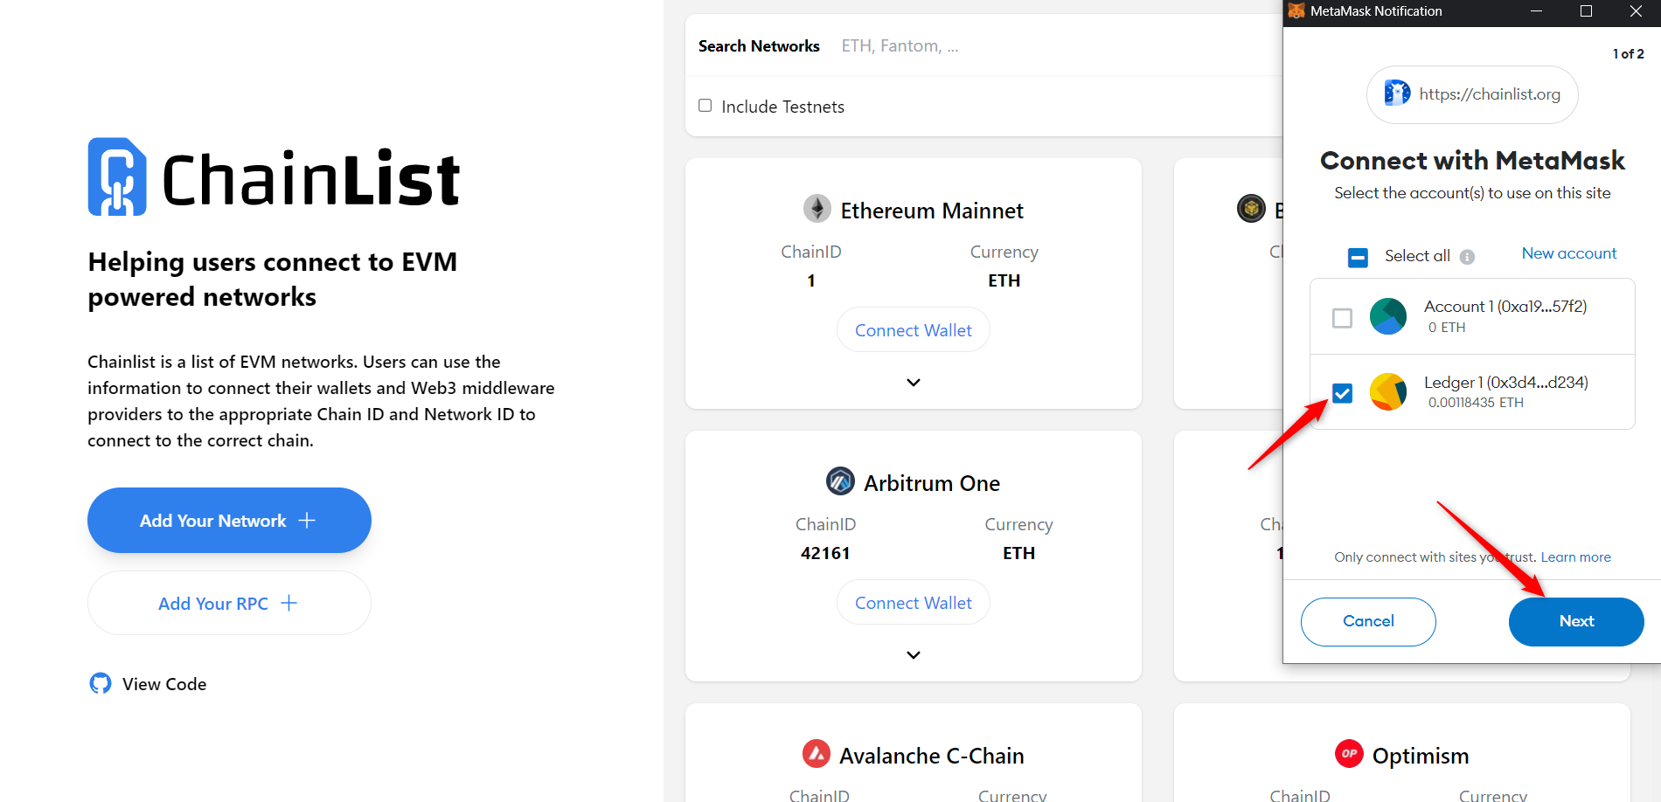Click Connect Wallet under Ethereum Mainnet
Screen dimensions: 1661x802
(x=914, y=330)
